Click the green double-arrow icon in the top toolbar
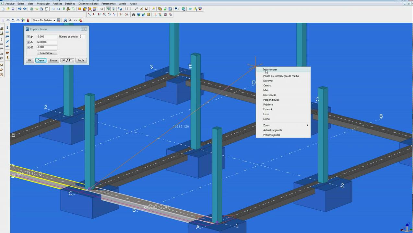This screenshot has width=413, height=233. point(190,9)
